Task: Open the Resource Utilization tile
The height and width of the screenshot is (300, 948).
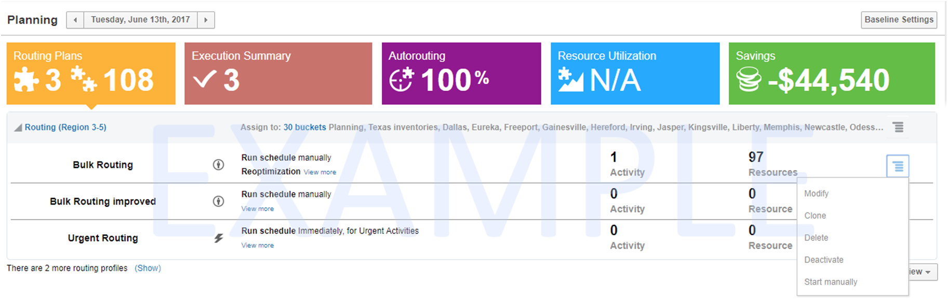Action: [635, 74]
